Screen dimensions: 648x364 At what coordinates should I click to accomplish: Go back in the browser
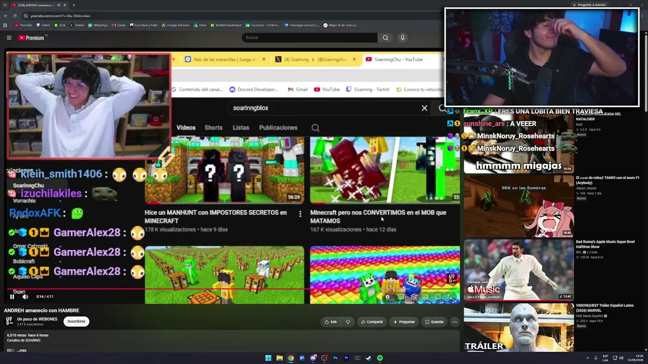[x=6, y=16]
